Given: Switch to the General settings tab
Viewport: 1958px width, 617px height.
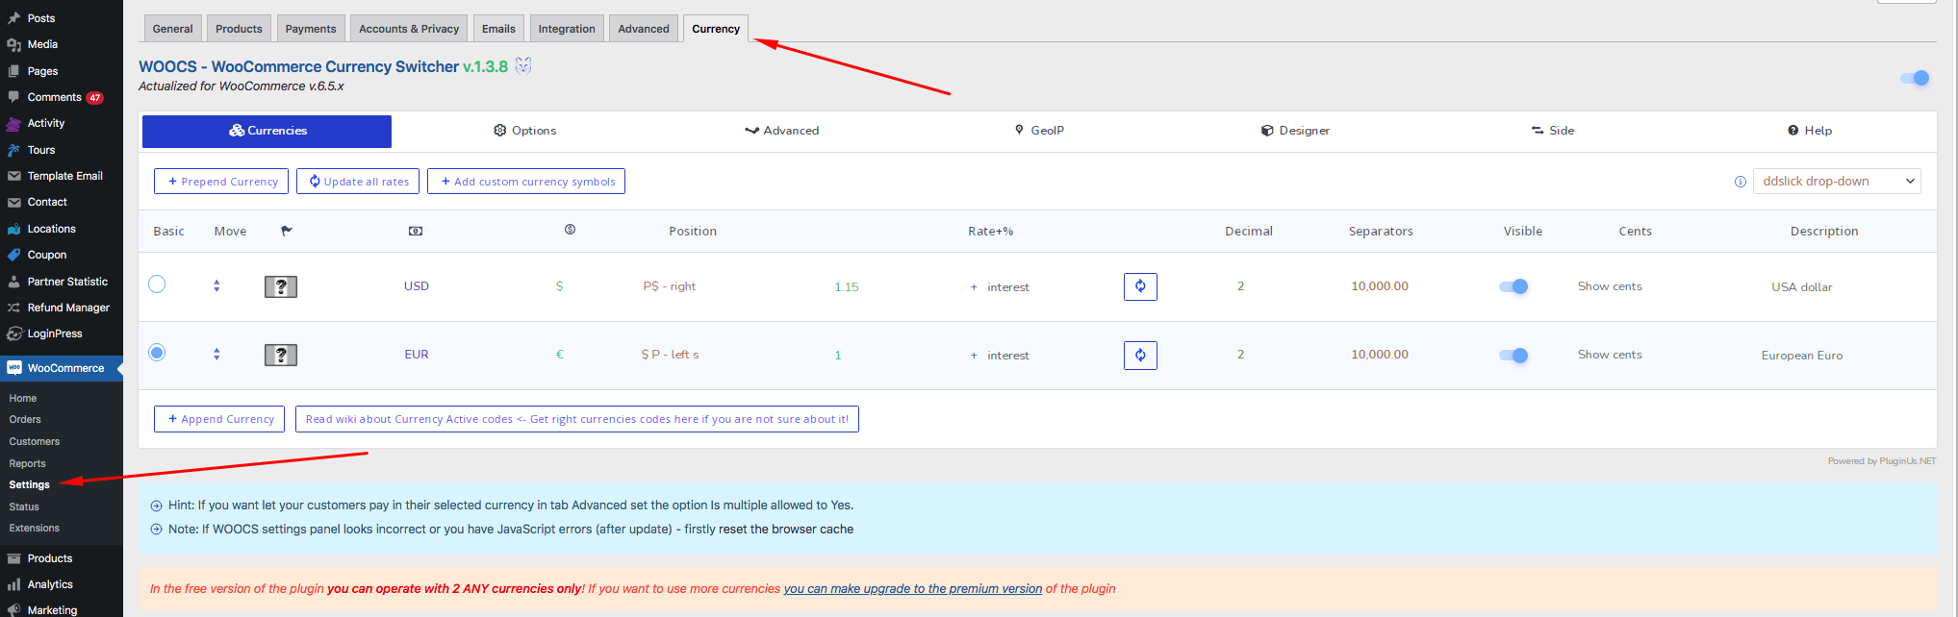Looking at the screenshot, I should coord(173,29).
